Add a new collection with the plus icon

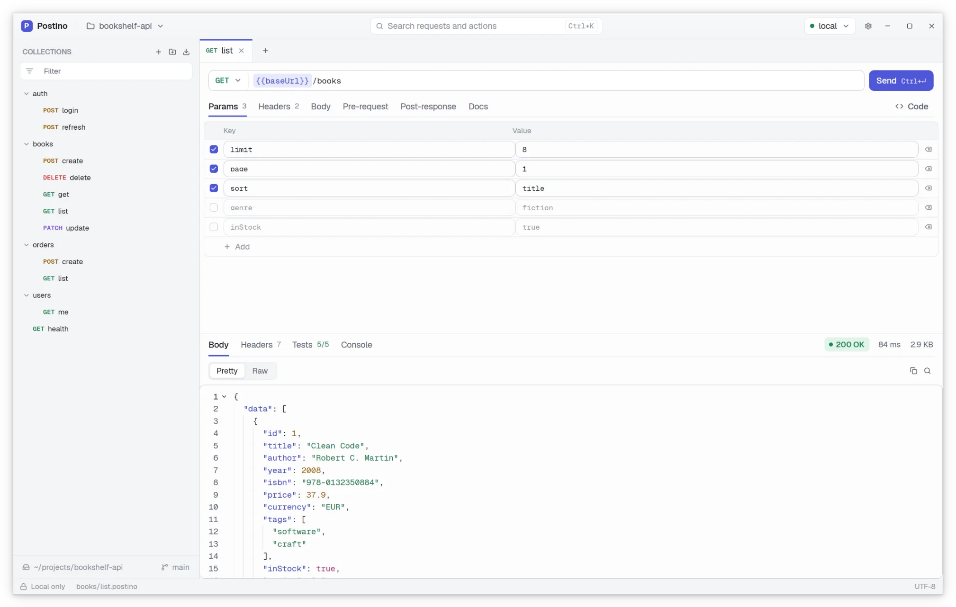(159, 52)
